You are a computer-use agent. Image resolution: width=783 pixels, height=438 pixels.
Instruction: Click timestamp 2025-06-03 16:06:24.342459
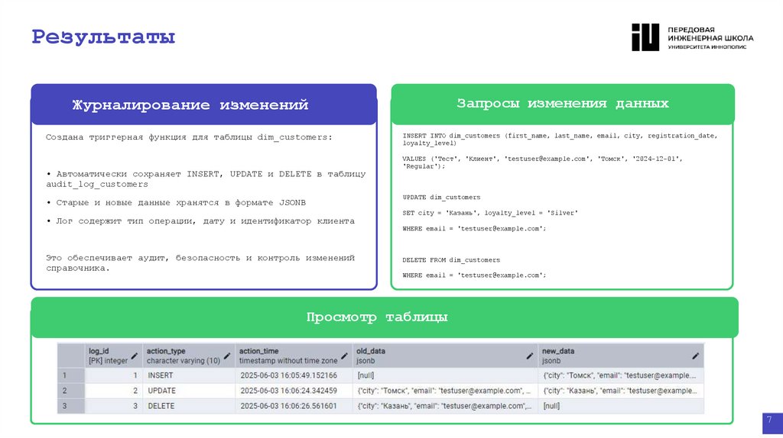click(294, 391)
